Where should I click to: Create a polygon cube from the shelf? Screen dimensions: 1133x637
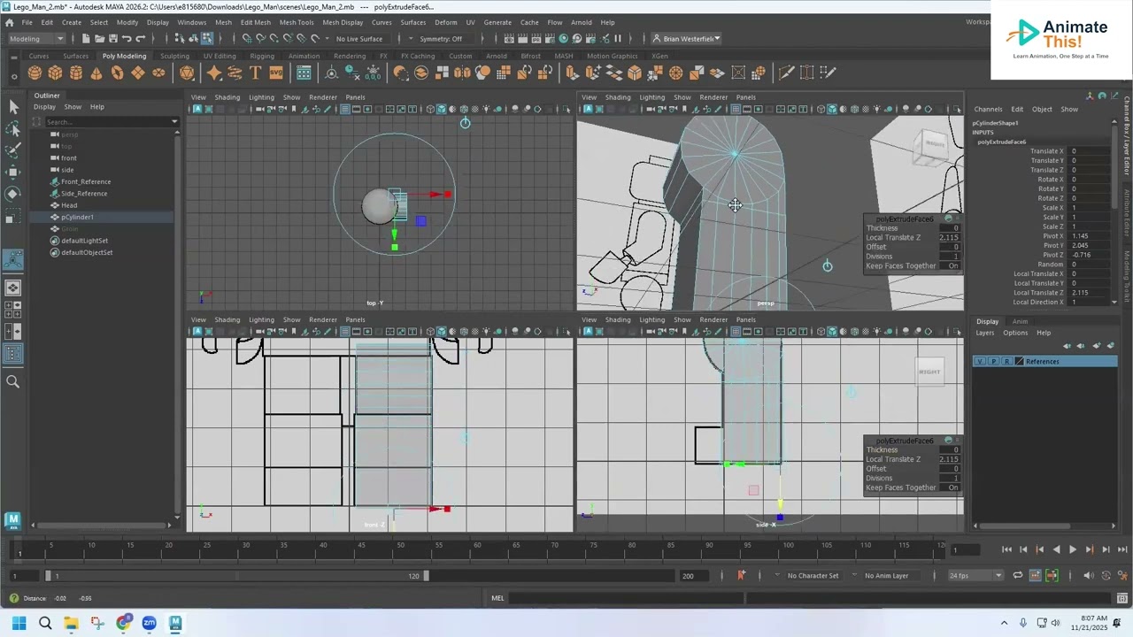pos(55,73)
